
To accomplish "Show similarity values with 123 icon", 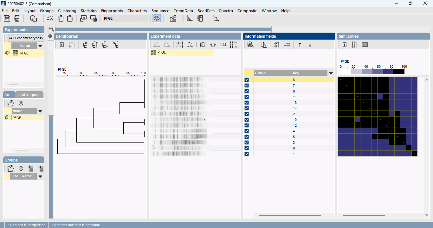I will [365, 45].
